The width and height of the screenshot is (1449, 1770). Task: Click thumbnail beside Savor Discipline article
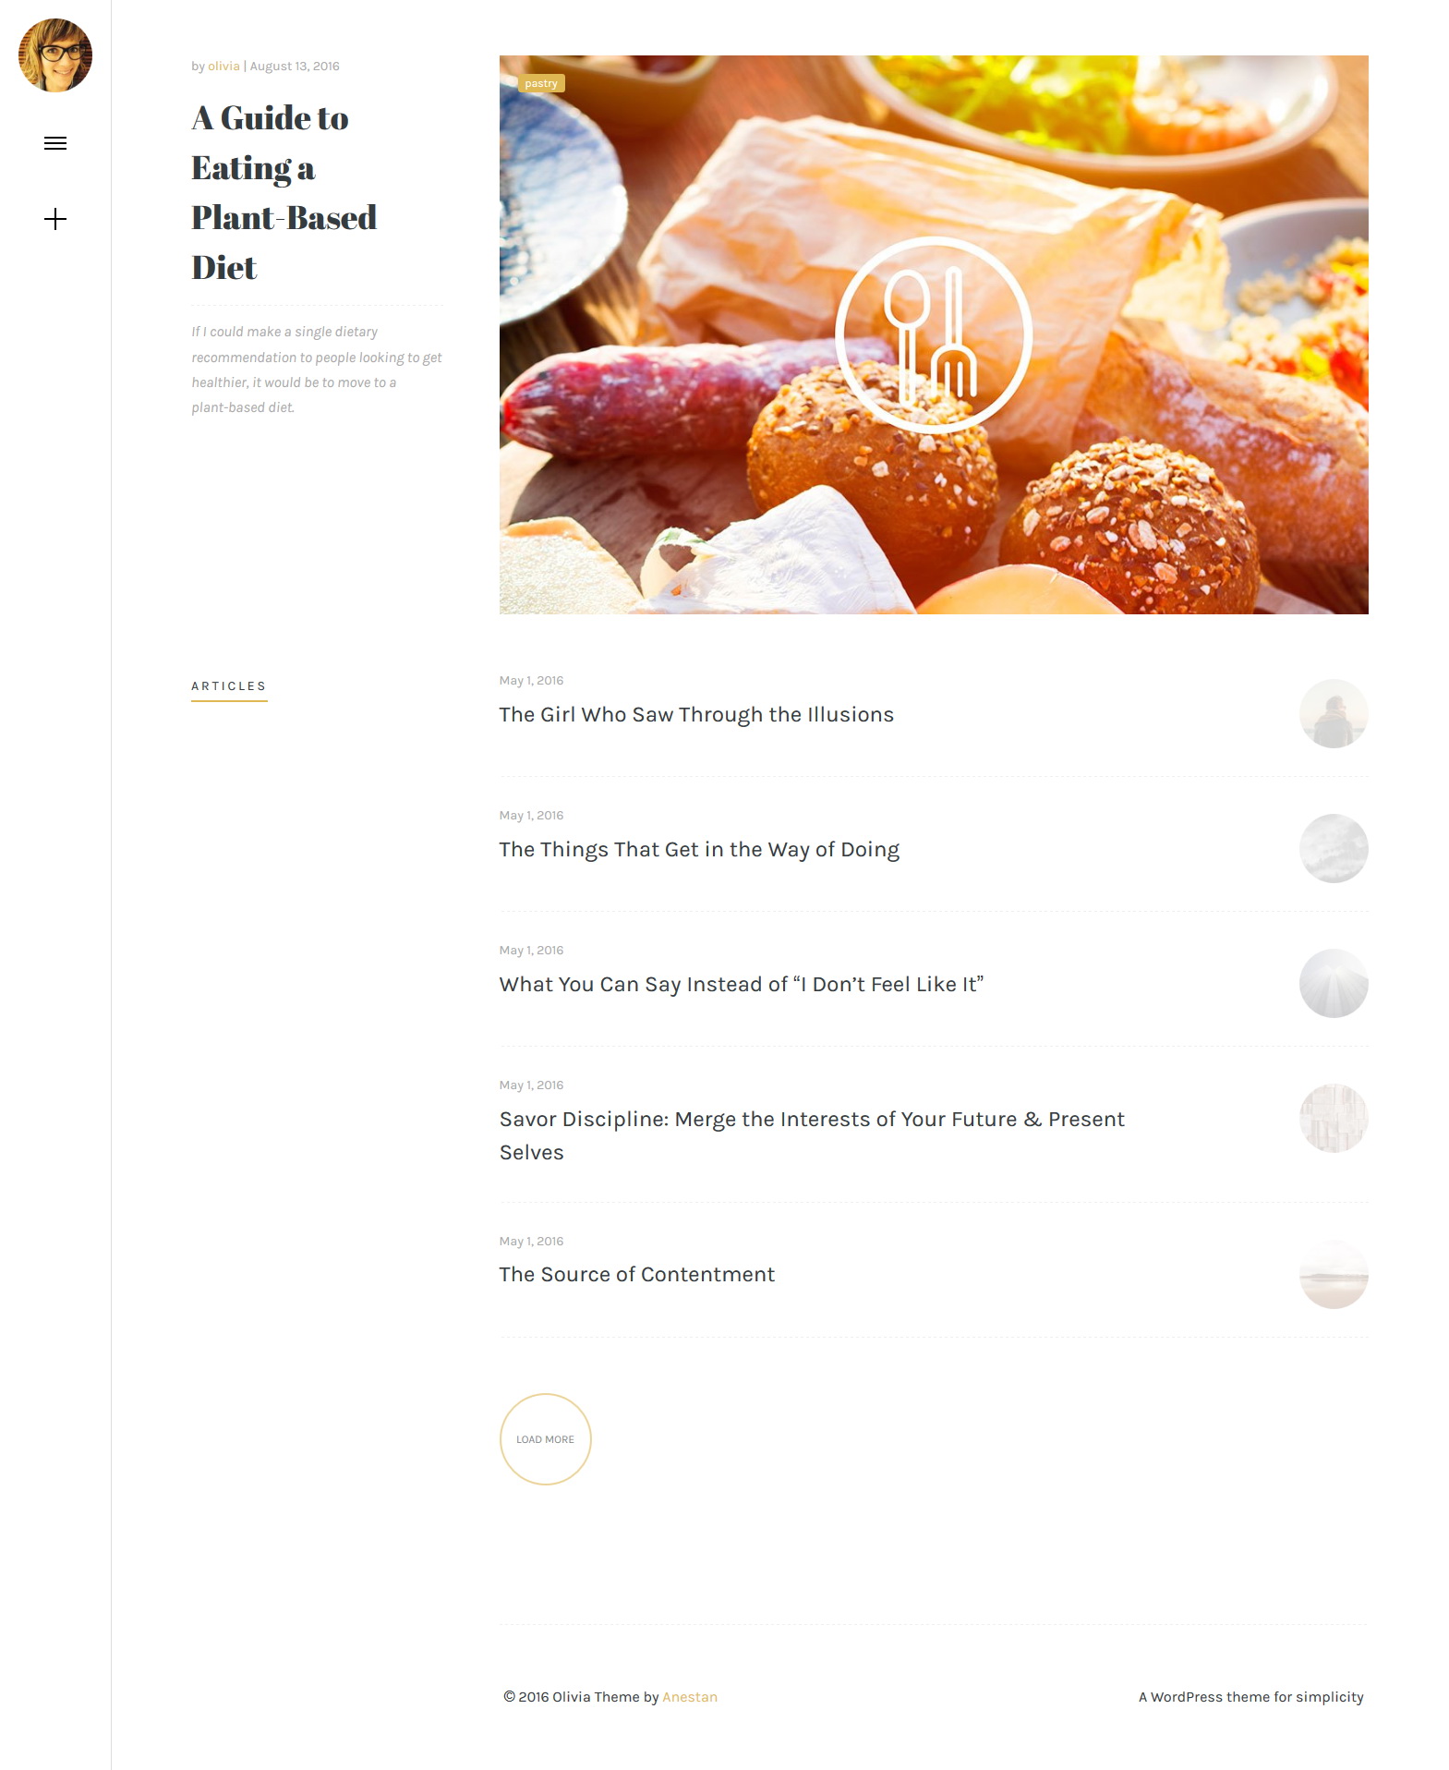click(x=1334, y=1119)
